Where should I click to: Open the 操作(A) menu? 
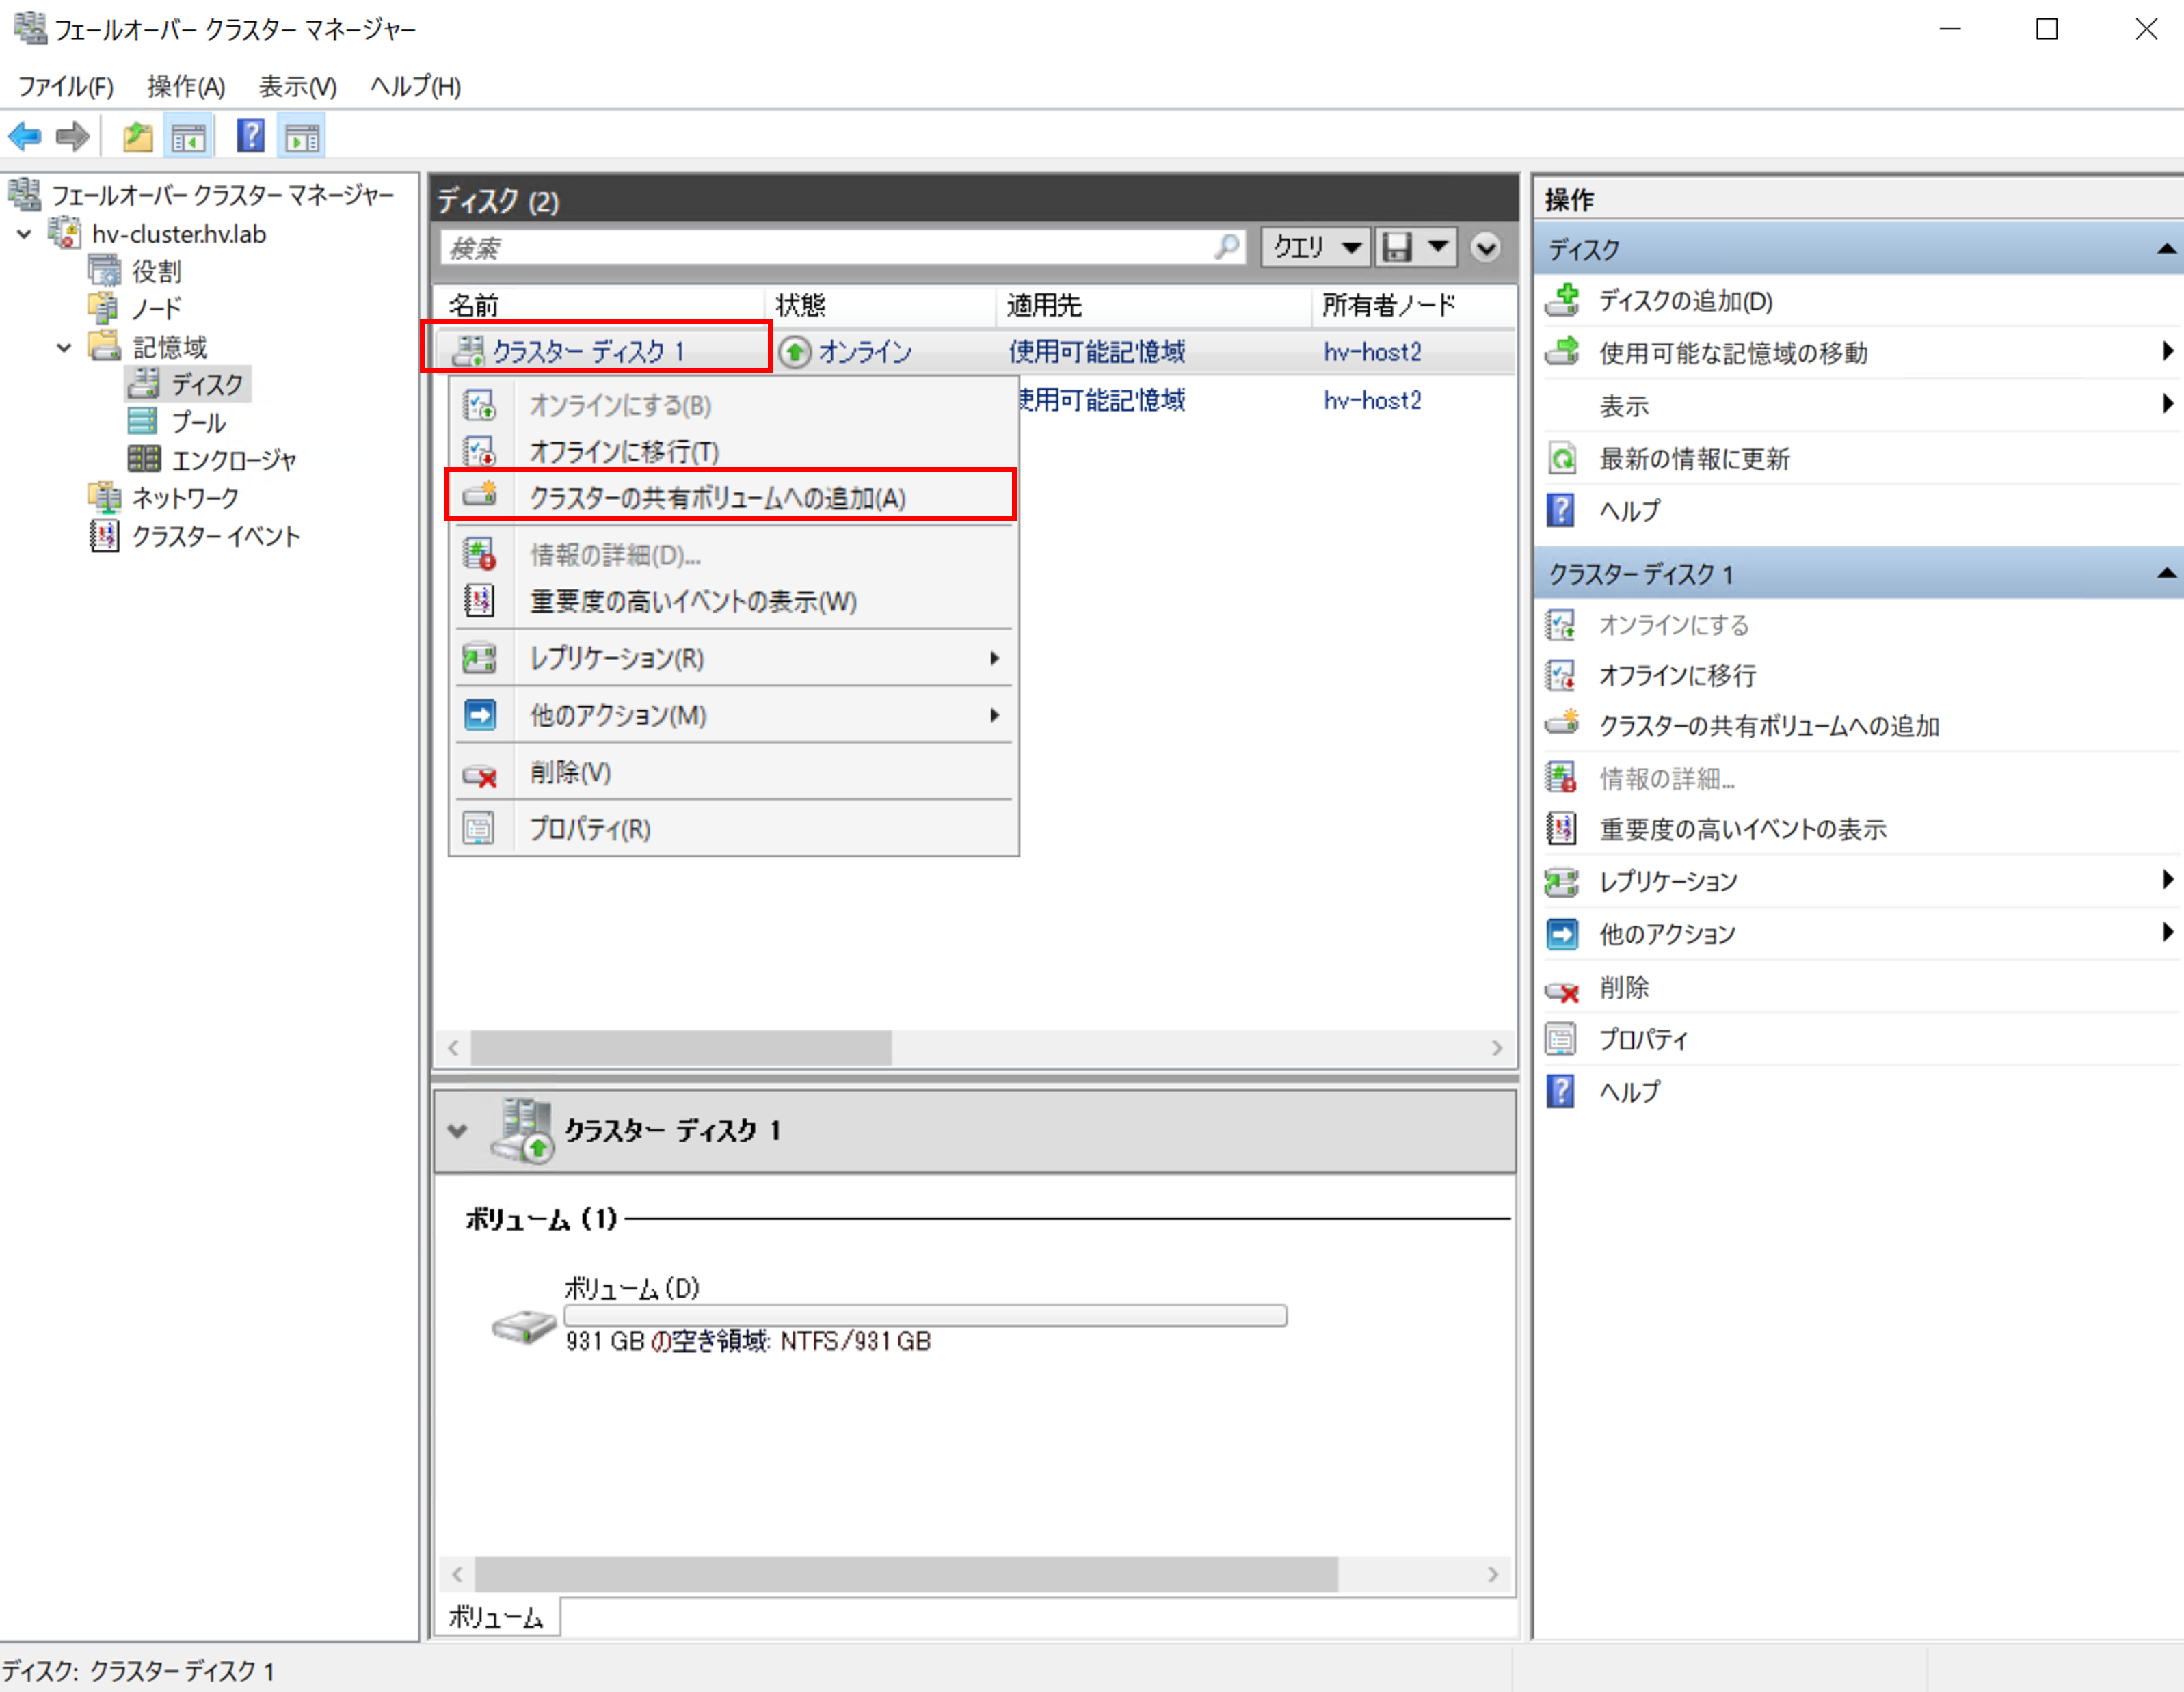tap(186, 87)
